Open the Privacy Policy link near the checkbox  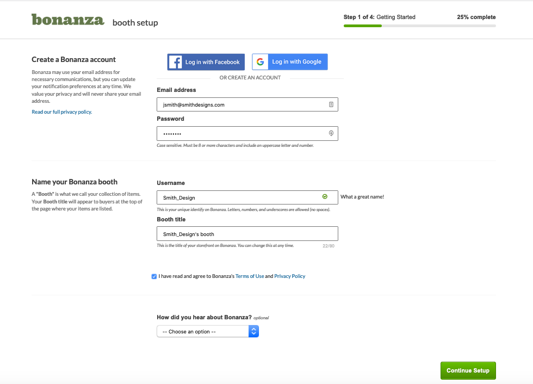(x=289, y=276)
